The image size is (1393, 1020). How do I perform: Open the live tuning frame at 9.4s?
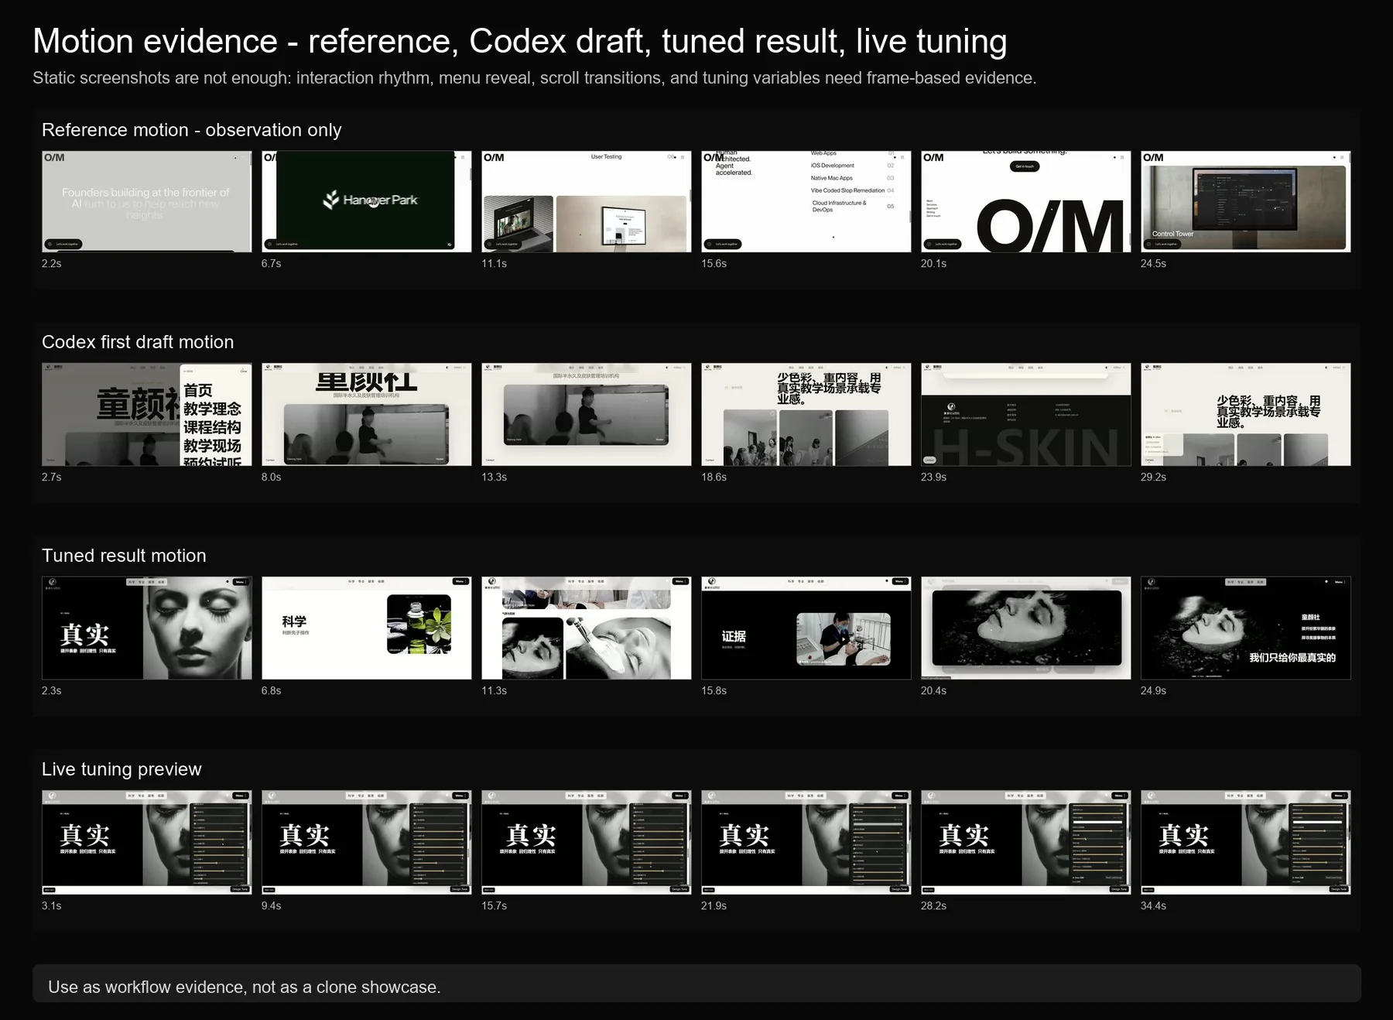click(367, 842)
